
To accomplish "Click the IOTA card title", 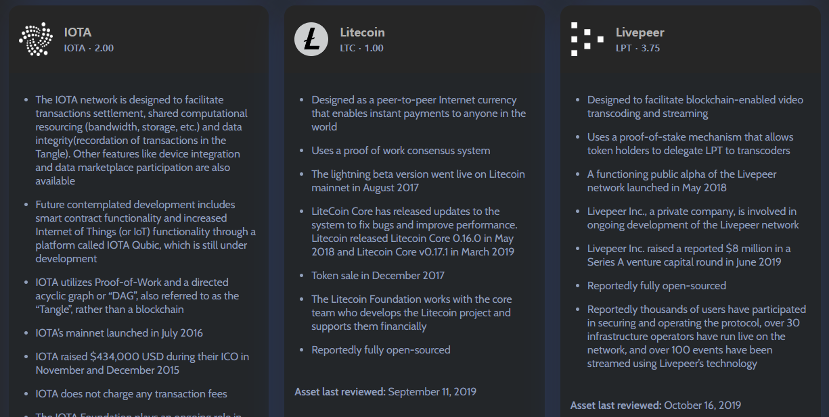I will coord(78,32).
